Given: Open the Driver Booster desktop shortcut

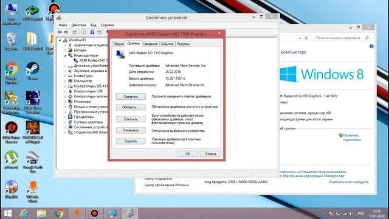Looking at the screenshot, I should pyautogui.click(x=11, y=132).
